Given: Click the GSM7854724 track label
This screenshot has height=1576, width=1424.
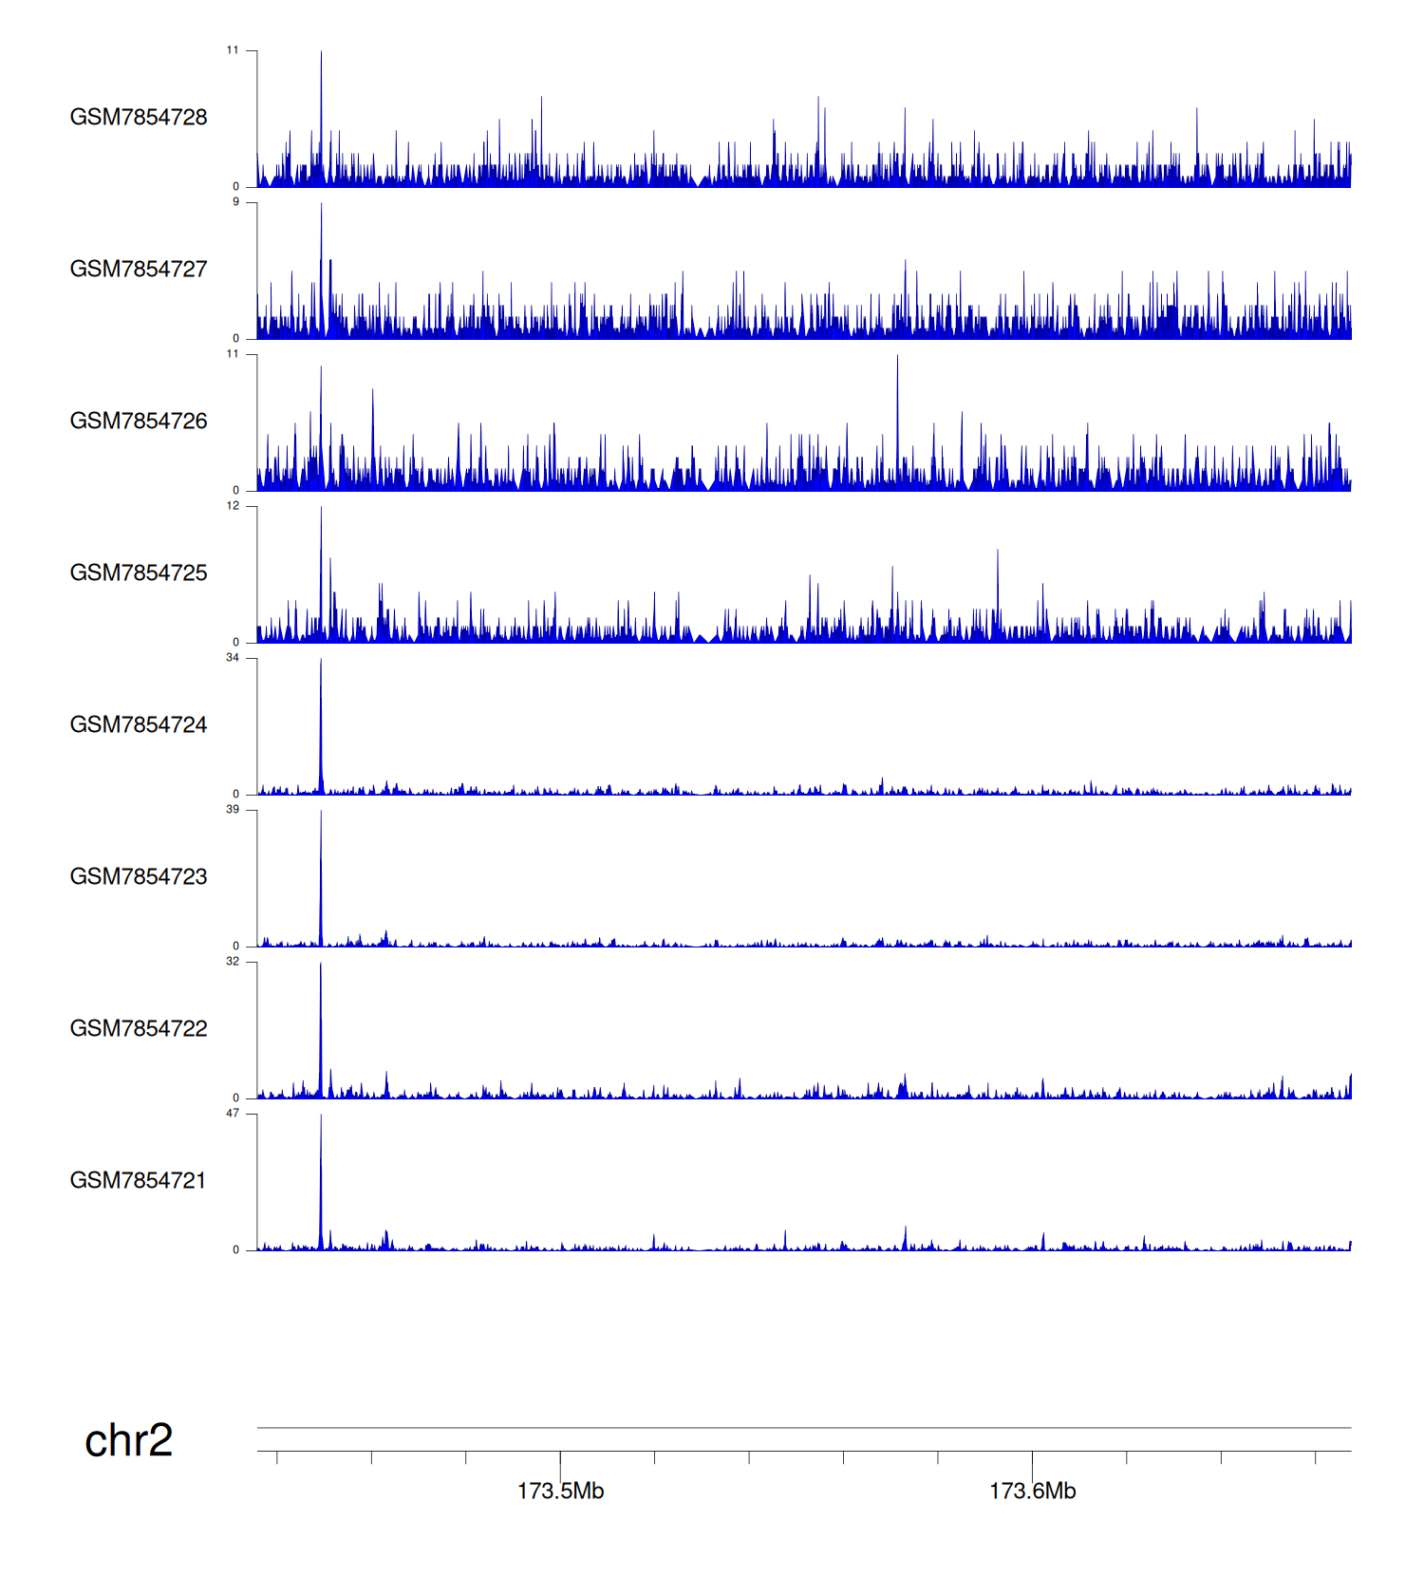Looking at the screenshot, I should click(x=139, y=724).
